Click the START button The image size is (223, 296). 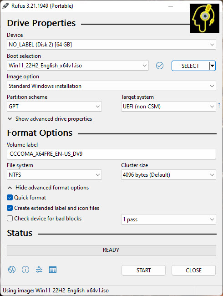point(143,270)
